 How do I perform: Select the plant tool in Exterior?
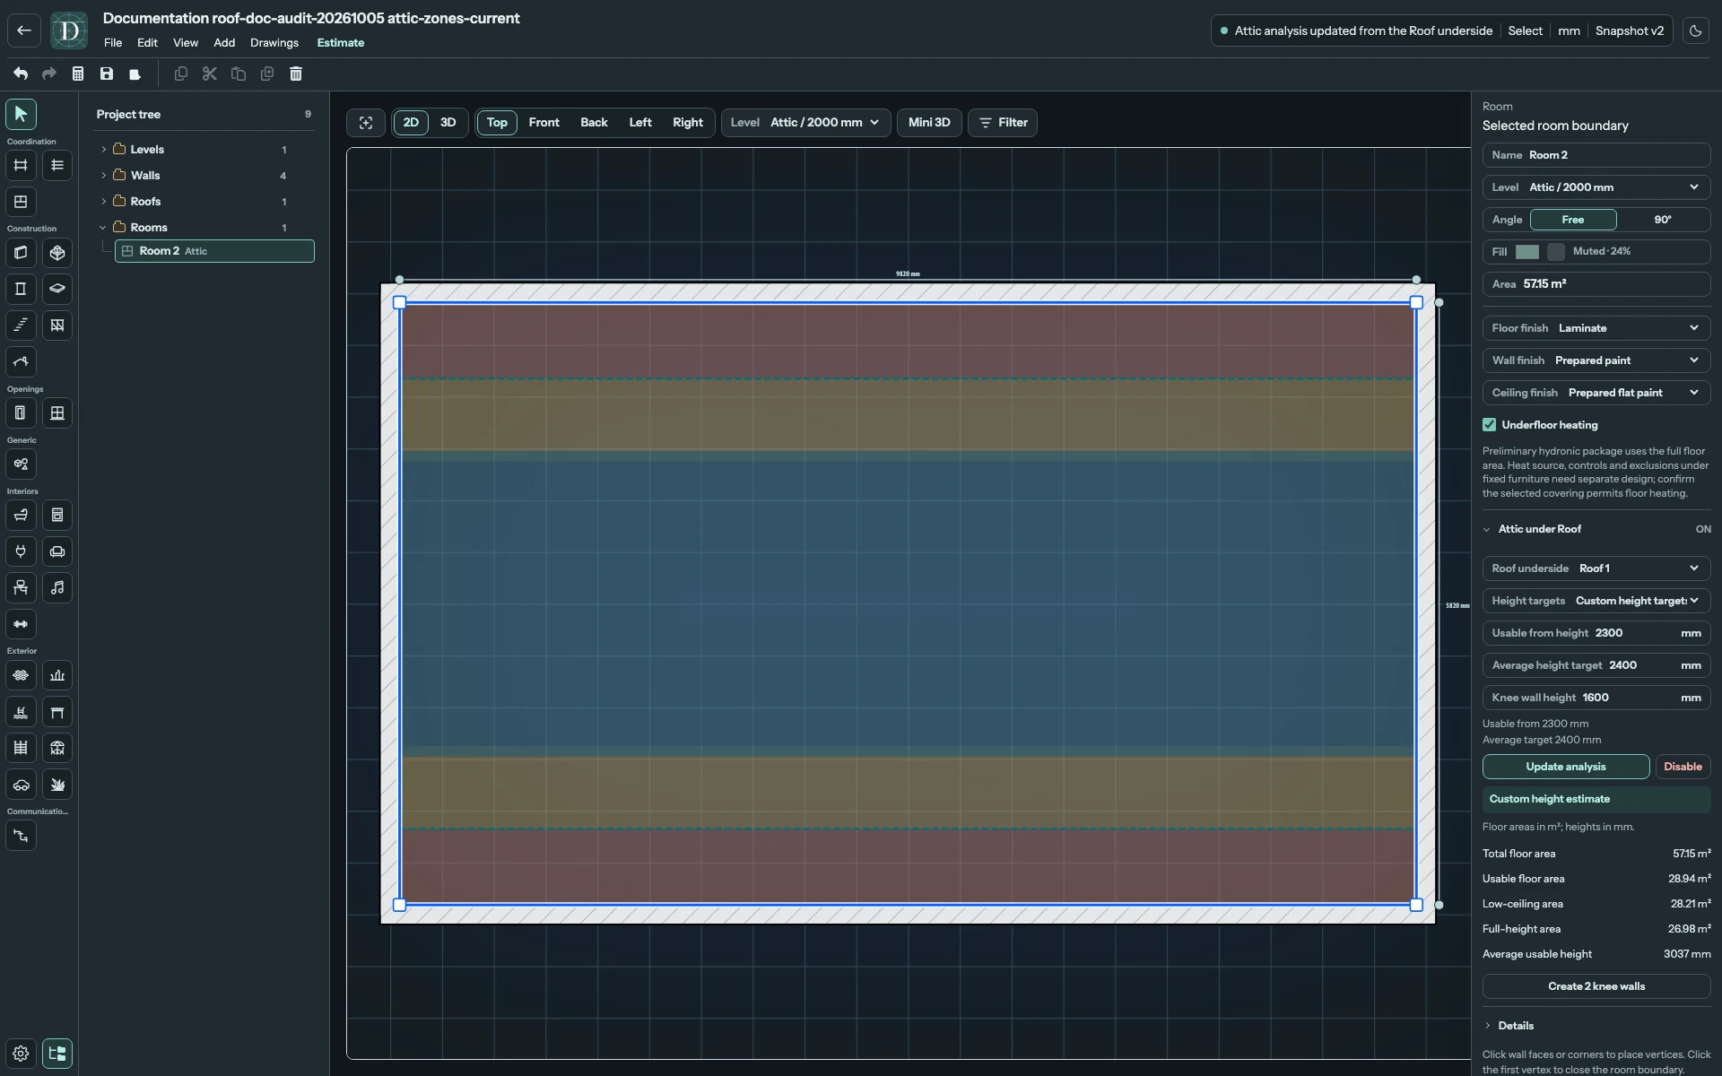[57, 785]
